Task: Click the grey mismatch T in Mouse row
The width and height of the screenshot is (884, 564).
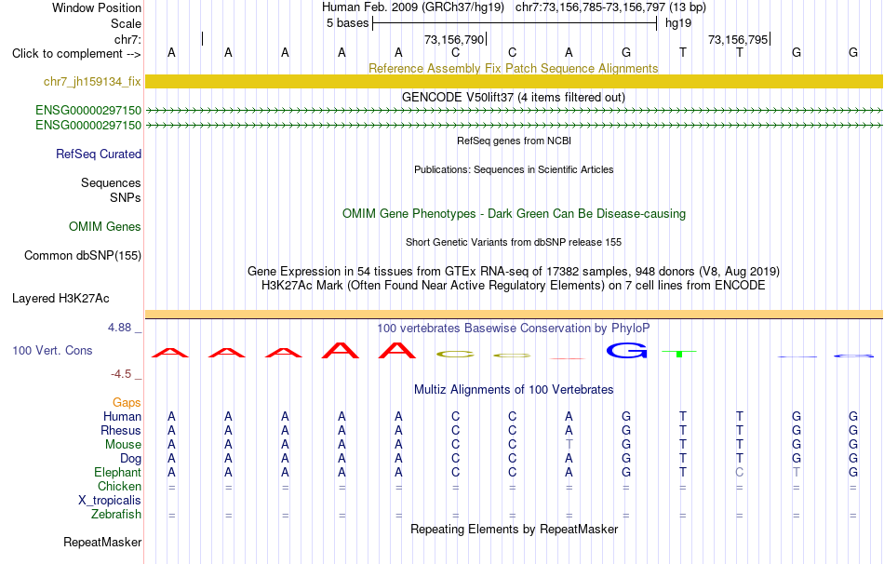Action: click(x=569, y=445)
